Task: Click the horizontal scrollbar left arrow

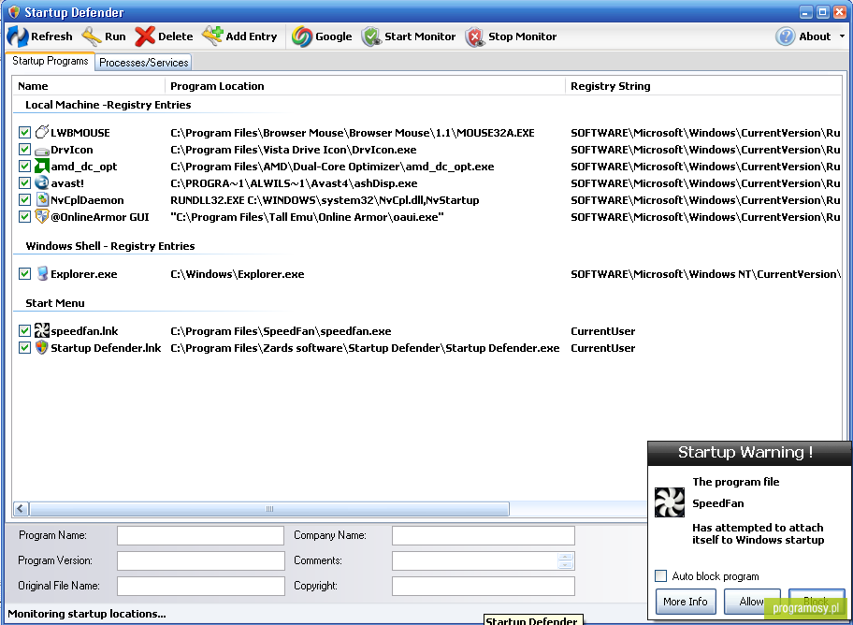Action: coord(21,508)
